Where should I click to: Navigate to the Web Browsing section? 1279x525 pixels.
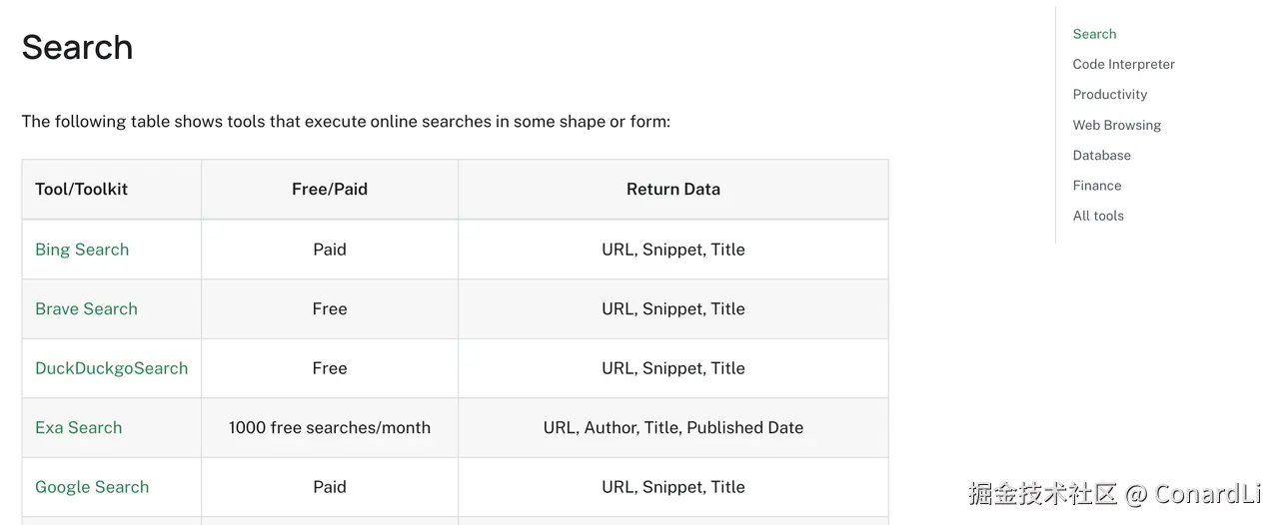[1116, 125]
